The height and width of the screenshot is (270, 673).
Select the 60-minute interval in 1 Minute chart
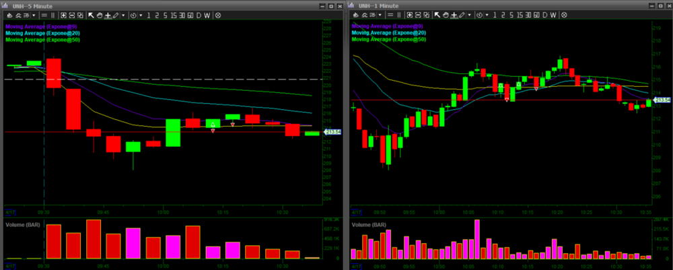tap(536, 15)
